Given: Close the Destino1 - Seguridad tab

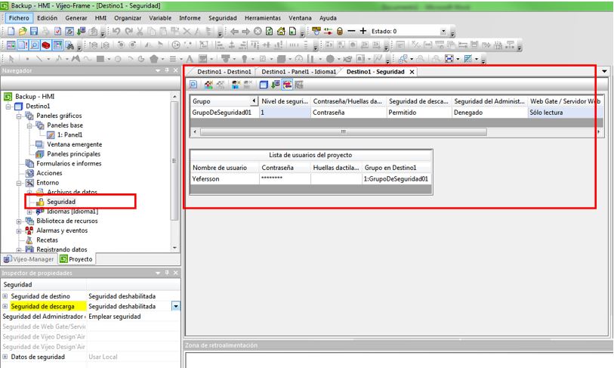Looking at the screenshot, I should click(412, 72).
